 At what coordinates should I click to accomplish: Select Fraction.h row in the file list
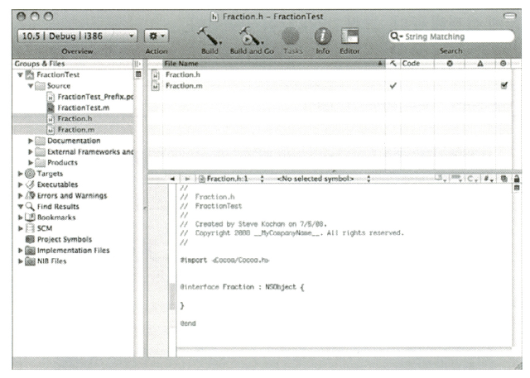click(182, 74)
